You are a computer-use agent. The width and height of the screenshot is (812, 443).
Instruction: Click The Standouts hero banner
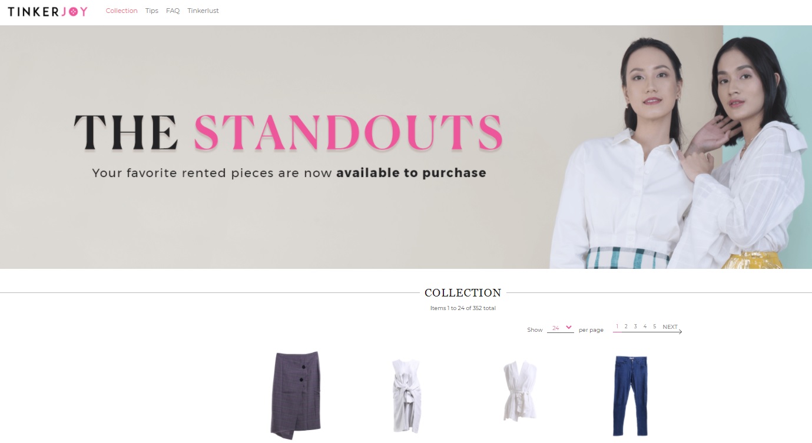pos(406,147)
